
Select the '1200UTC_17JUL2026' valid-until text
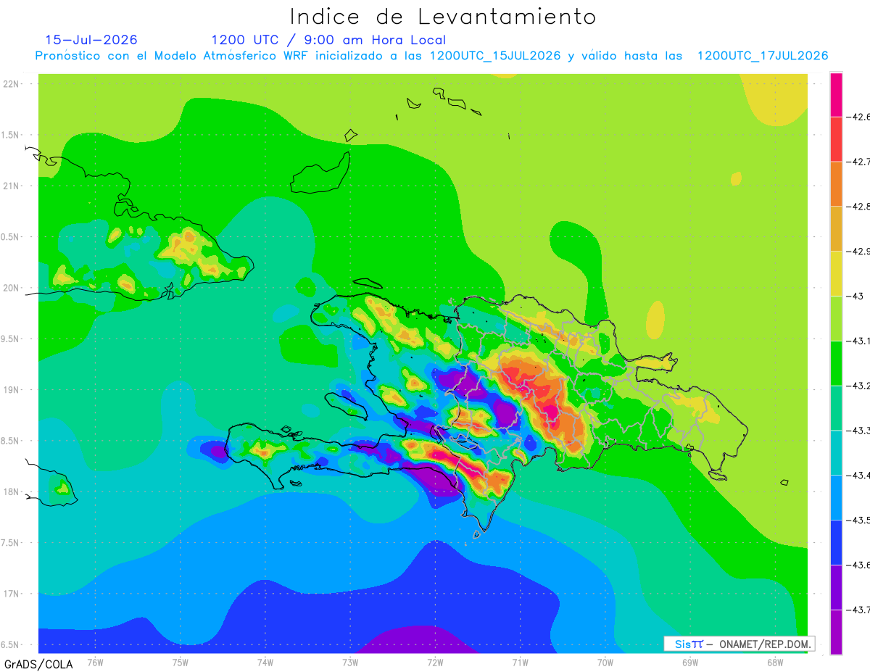click(763, 56)
